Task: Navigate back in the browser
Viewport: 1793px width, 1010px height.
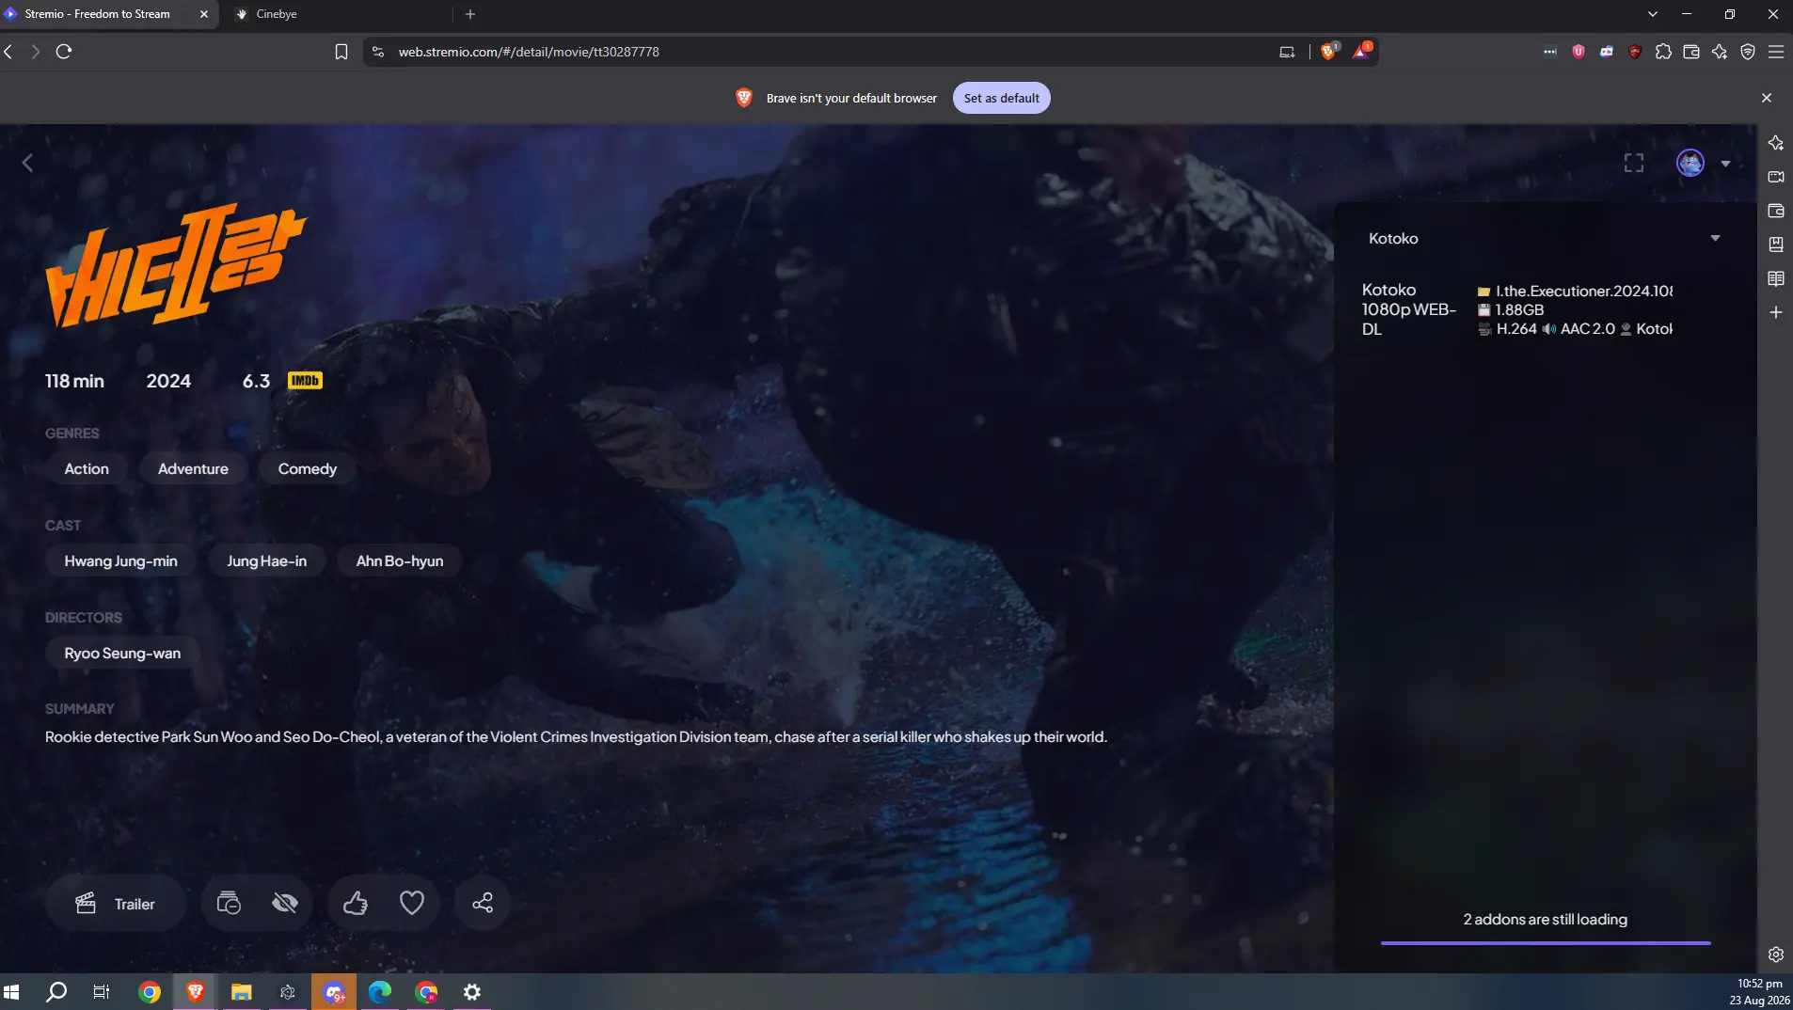Action: [9, 52]
